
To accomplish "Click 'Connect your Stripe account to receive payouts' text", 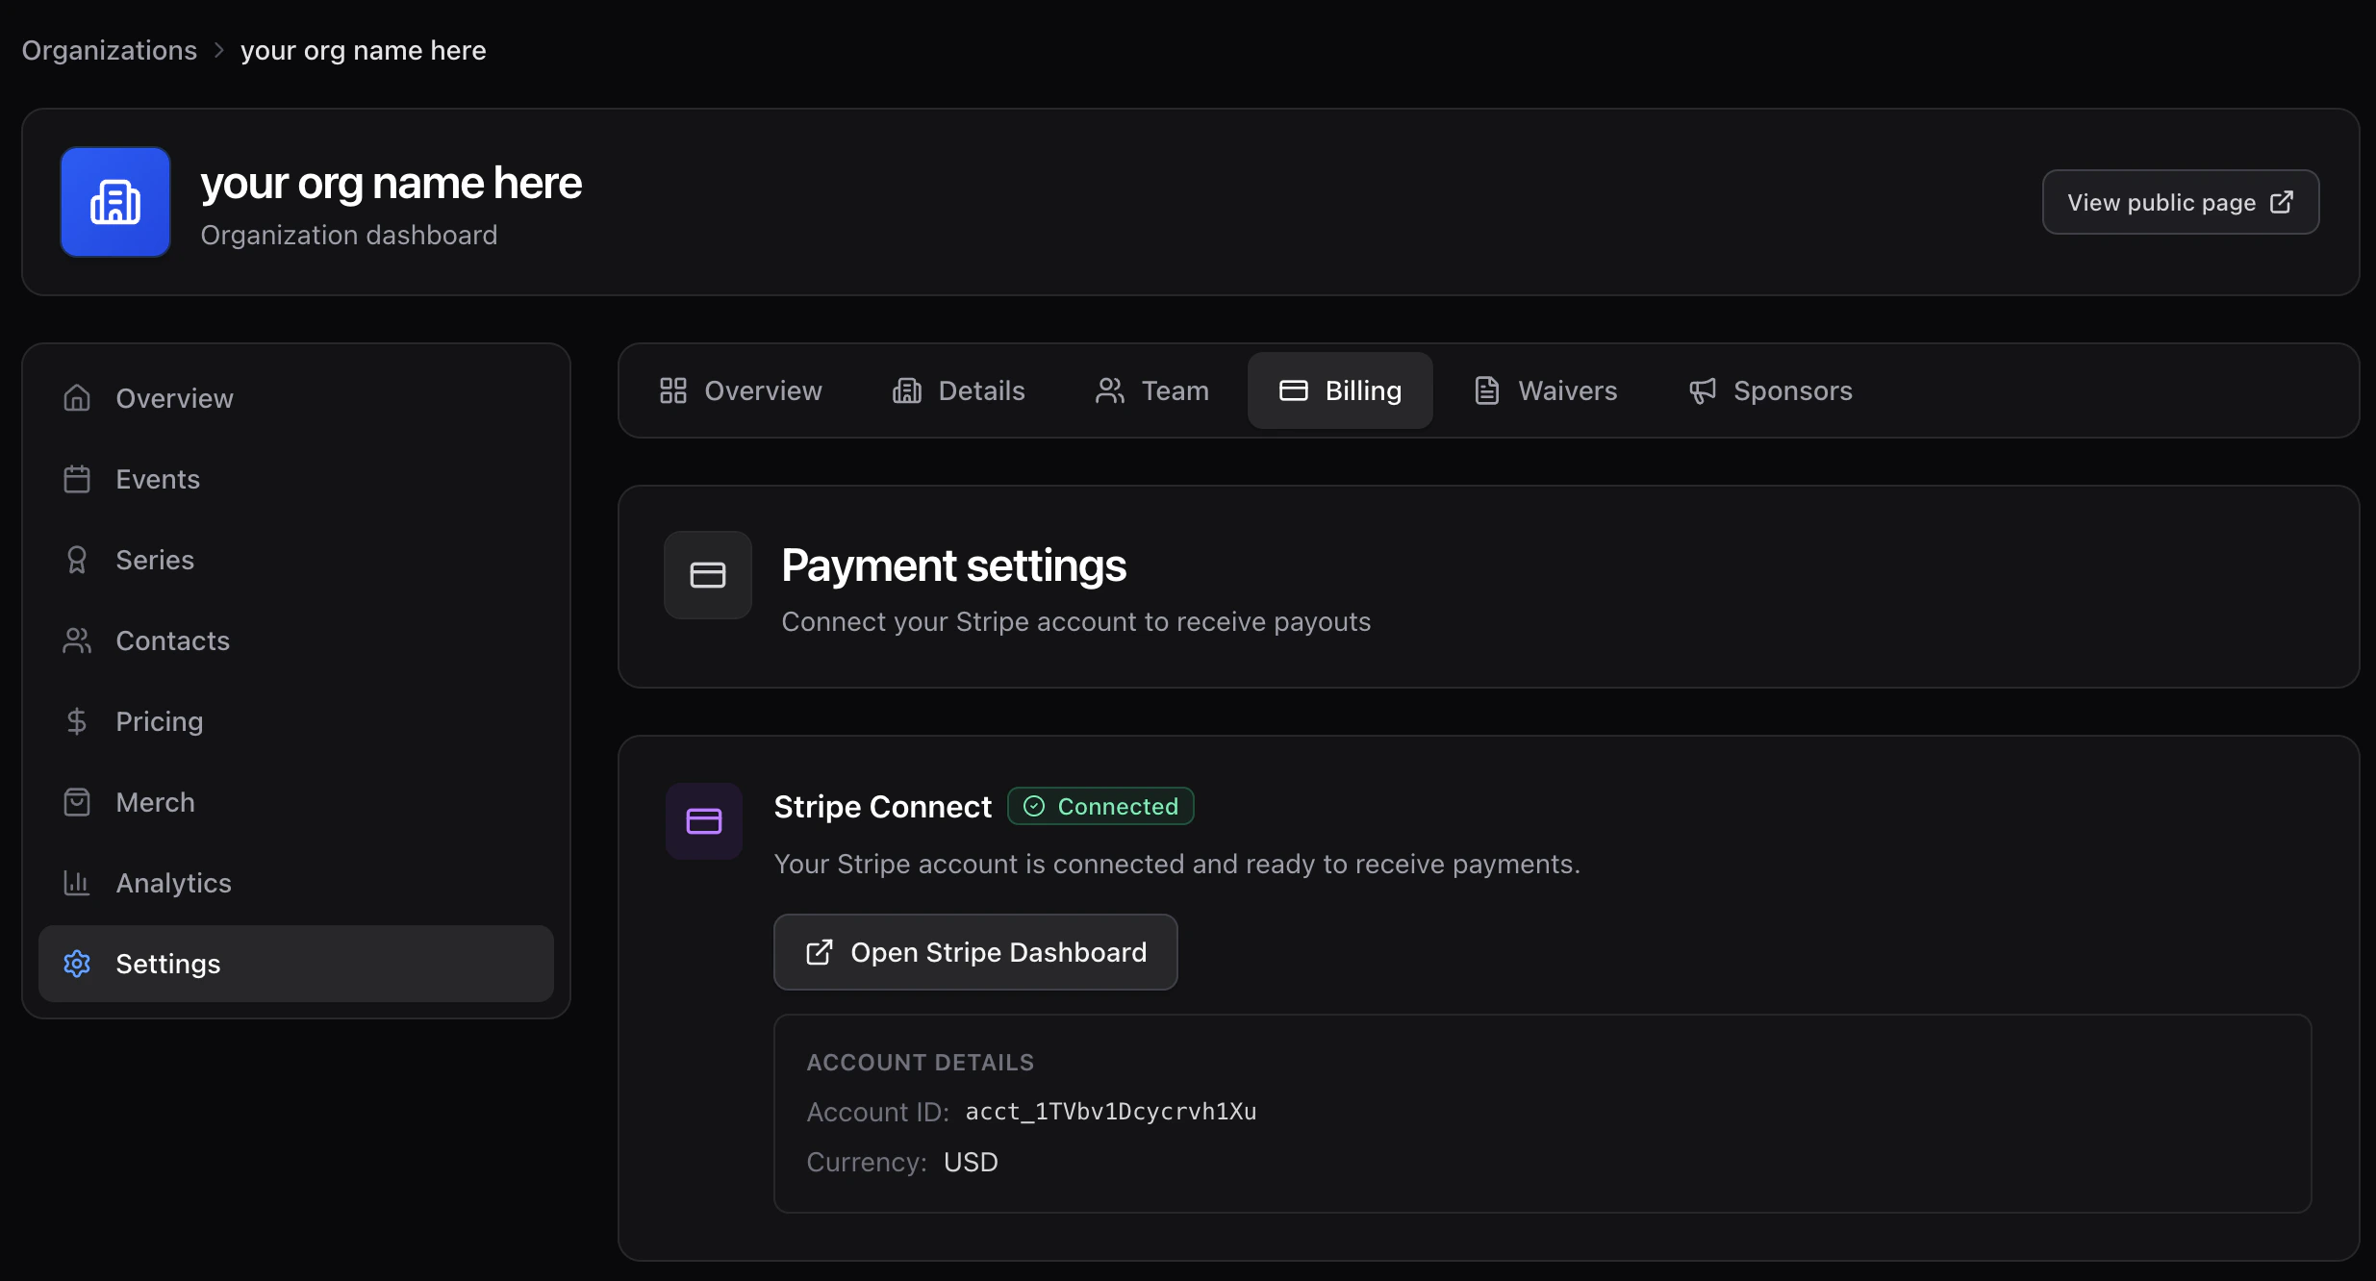I will (x=1076, y=621).
